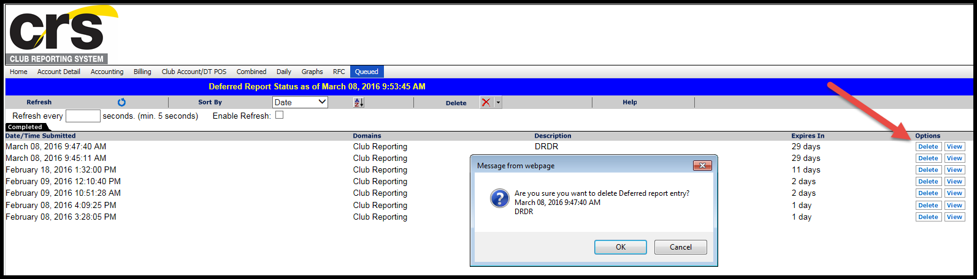977x279 pixels.
Task: Click the Deferred Report Status header text
Action: [317, 86]
